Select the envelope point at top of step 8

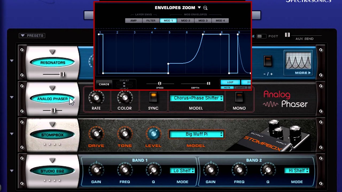click(220, 34)
